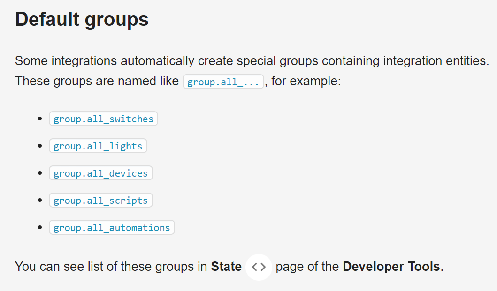497x291 pixels.
Task: Click the bullet before group.all_lights
Action: pos(40,146)
